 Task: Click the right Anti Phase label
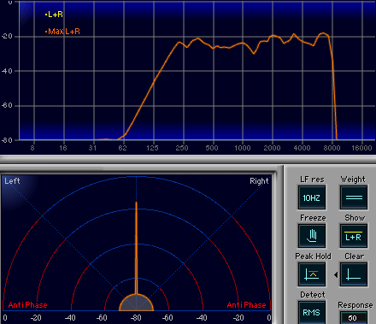pos(246,305)
